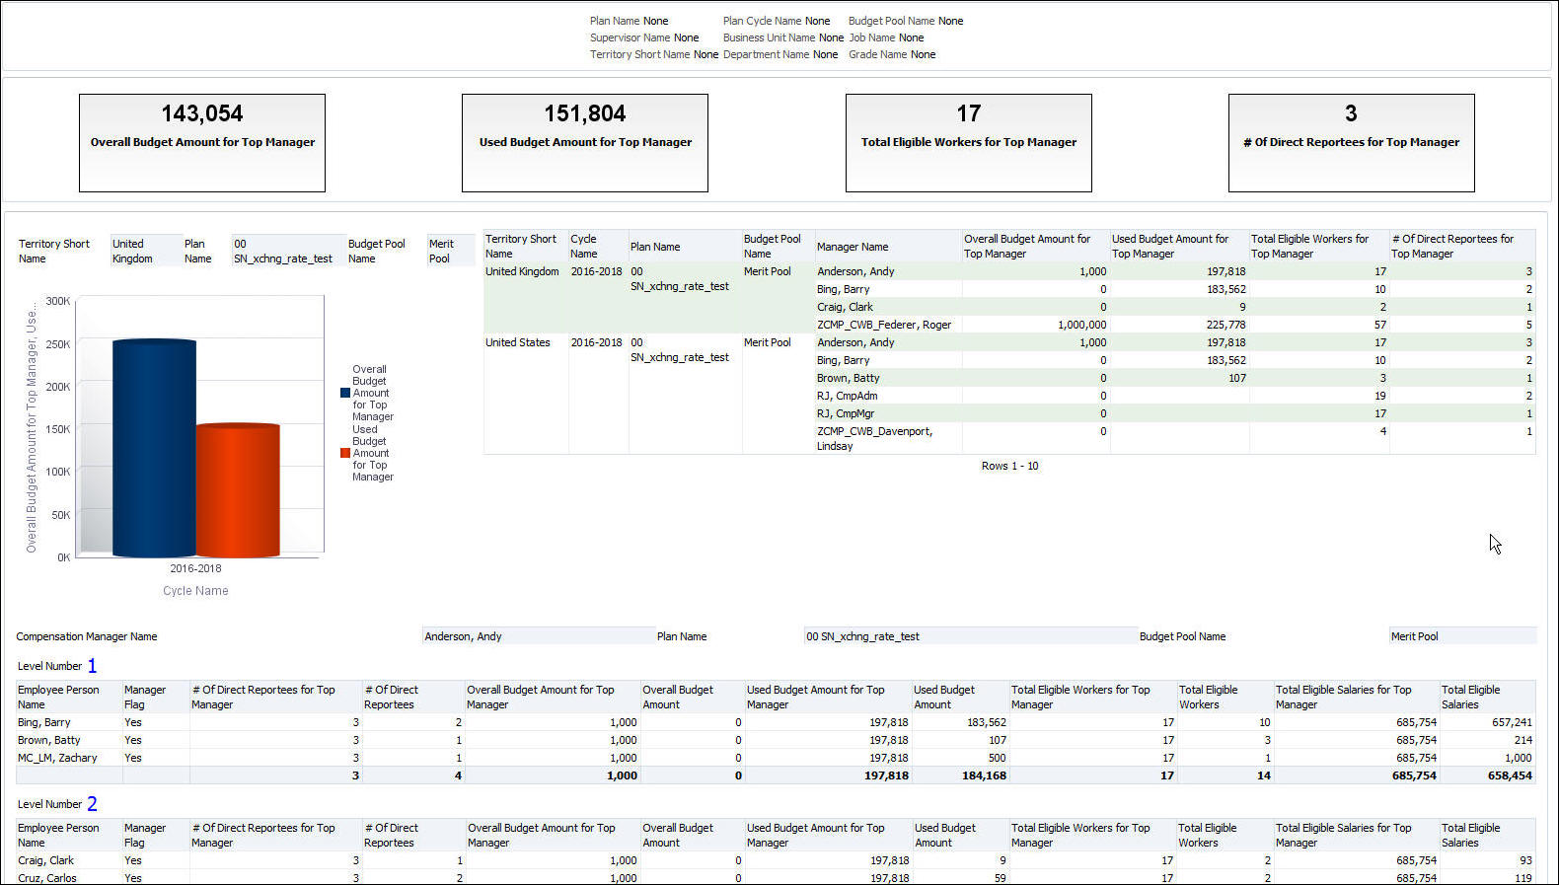Select the 143,054 Overall Budget Amount tile
1559x885 pixels.
(x=202, y=143)
